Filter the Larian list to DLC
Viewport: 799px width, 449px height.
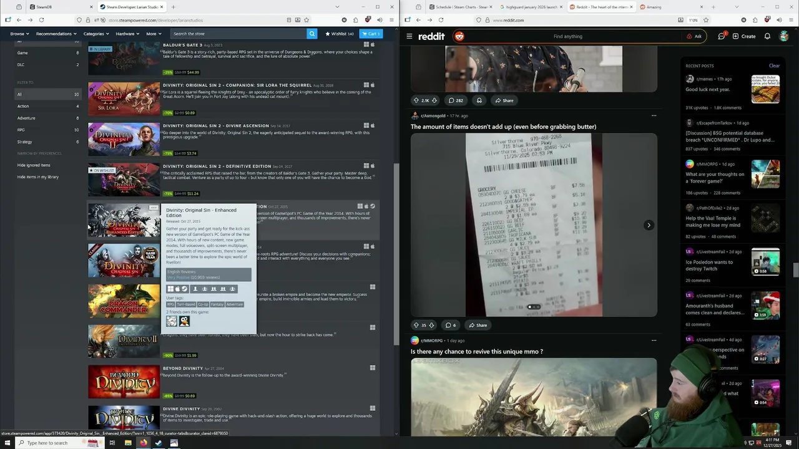pyautogui.click(x=48, y=64)
